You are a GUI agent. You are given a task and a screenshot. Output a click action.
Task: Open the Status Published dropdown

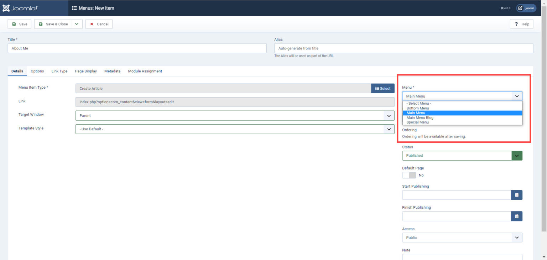[462, 156]
